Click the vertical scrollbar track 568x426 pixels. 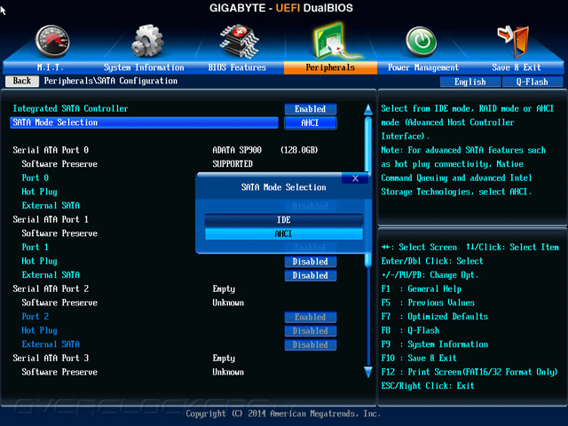pyautogui.click(x=368, y=315)
